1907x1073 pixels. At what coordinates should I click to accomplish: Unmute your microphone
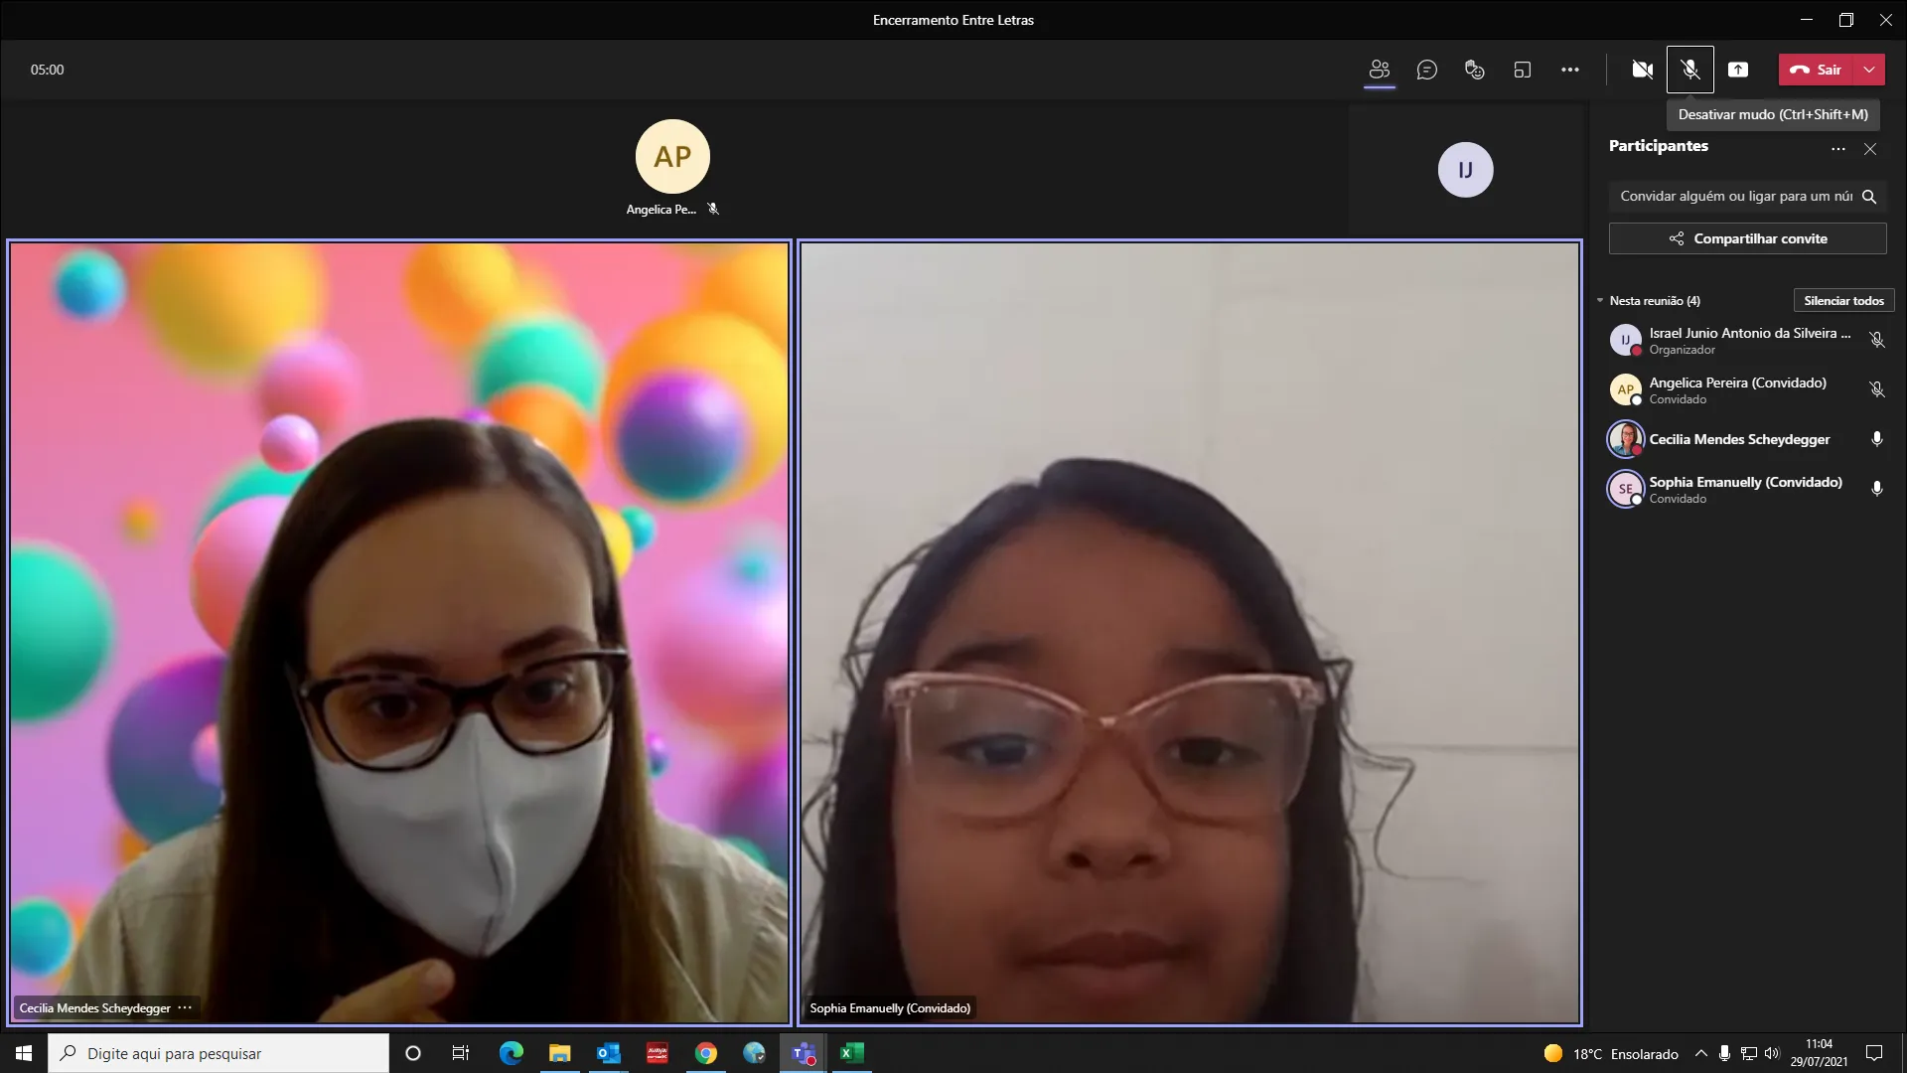(1689, 70)
